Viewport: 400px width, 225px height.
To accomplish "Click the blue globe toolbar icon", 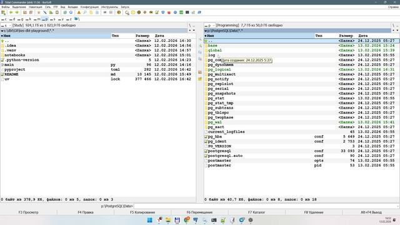I will (175, 12).
